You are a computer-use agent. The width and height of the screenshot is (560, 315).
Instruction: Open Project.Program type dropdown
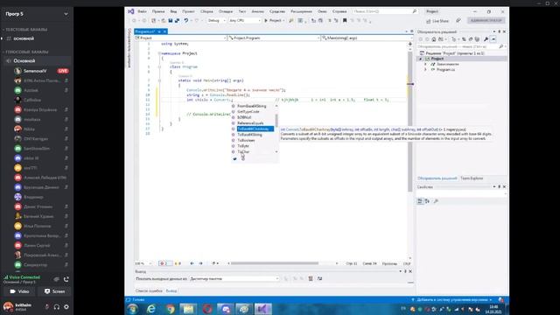click(274, 38)
